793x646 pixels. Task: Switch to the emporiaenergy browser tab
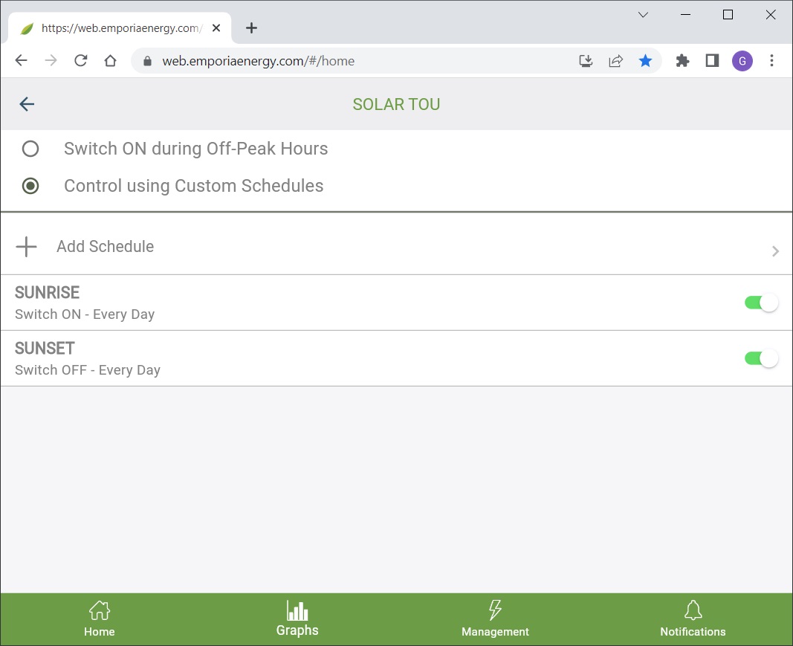click(119, 28)
